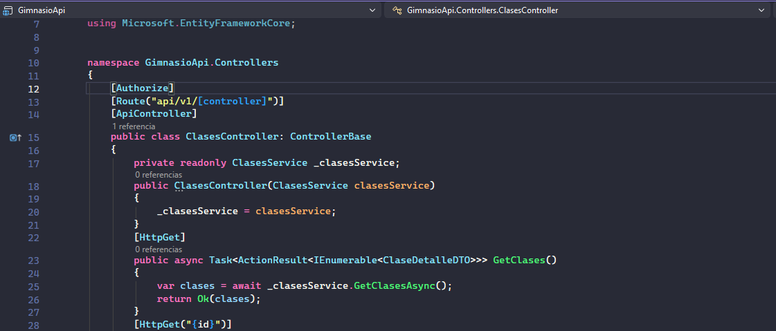Click the inheritance margin glyph on line 15
The width and height of the screenshot is (776, 331).
[15, 138]
